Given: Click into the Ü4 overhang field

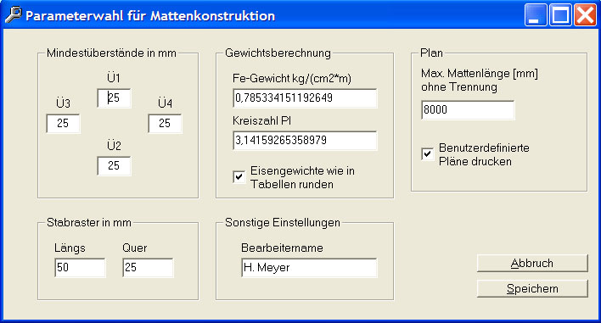Looking at the screenshot, I should coord(165,123).
